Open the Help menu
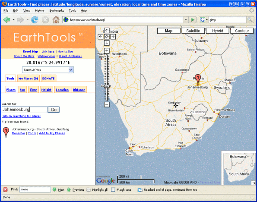Image resolution: width=257 pixels, height=202 pixels. tap(84, 10)
